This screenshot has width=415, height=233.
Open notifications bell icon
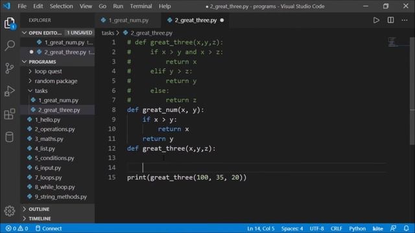click(x=406, y=228)
